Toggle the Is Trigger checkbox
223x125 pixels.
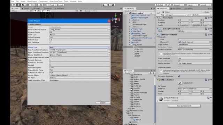[x=179, y=86]
